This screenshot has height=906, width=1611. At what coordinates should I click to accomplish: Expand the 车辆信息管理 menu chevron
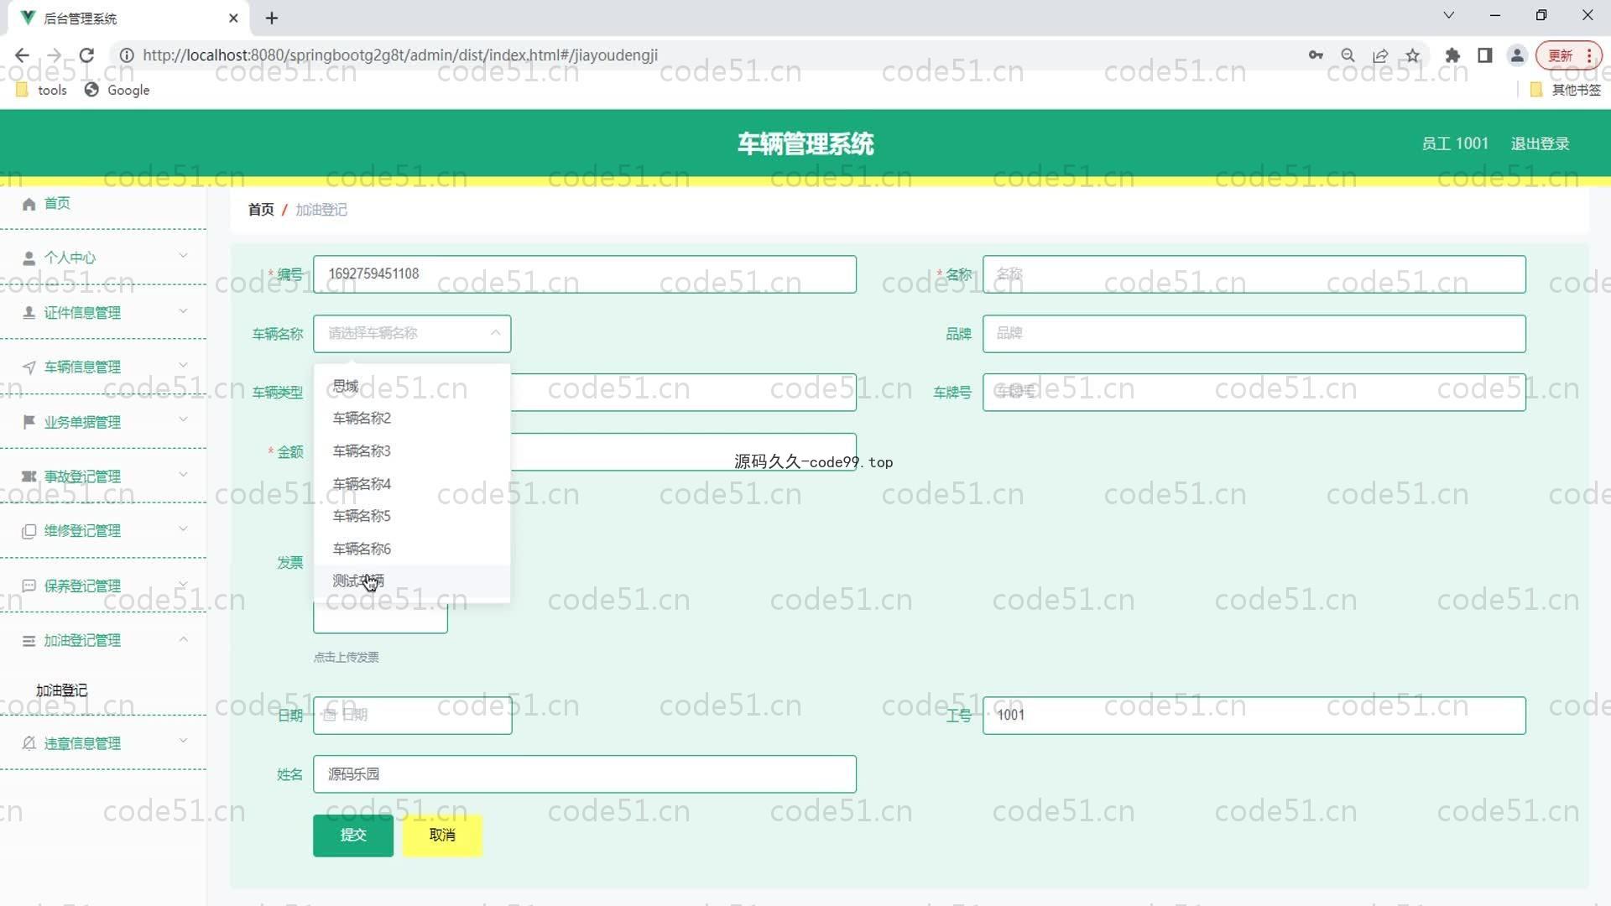click(x=183, y=366)
